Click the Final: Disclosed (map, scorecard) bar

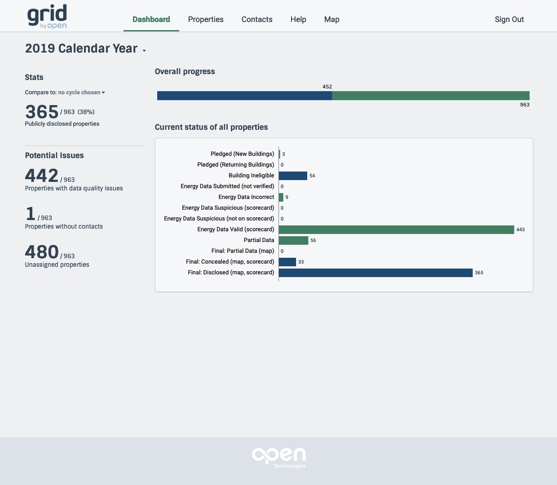click(375, 272)
